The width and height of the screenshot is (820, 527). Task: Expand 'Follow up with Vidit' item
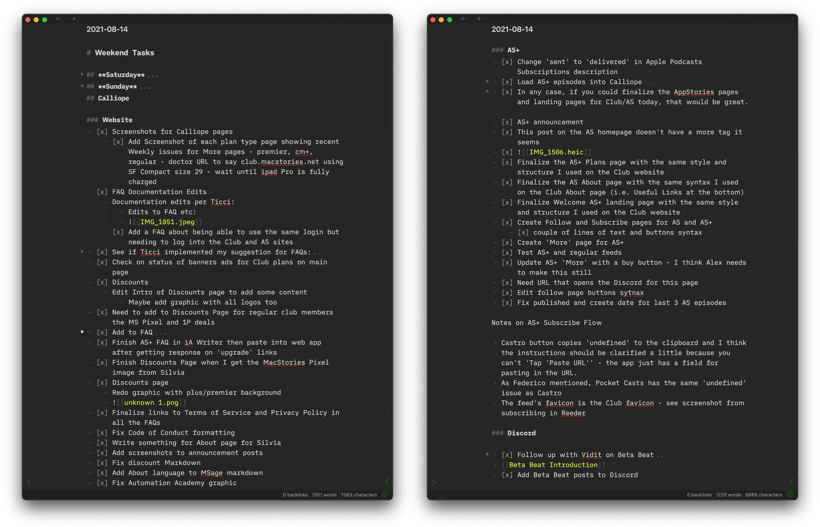click(x=487, y=454)
